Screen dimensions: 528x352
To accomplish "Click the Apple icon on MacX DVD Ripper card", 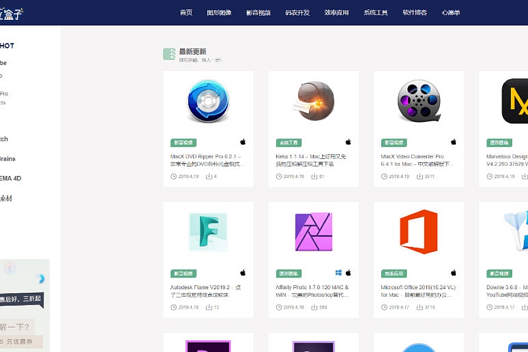I will (x=243, y=142).
